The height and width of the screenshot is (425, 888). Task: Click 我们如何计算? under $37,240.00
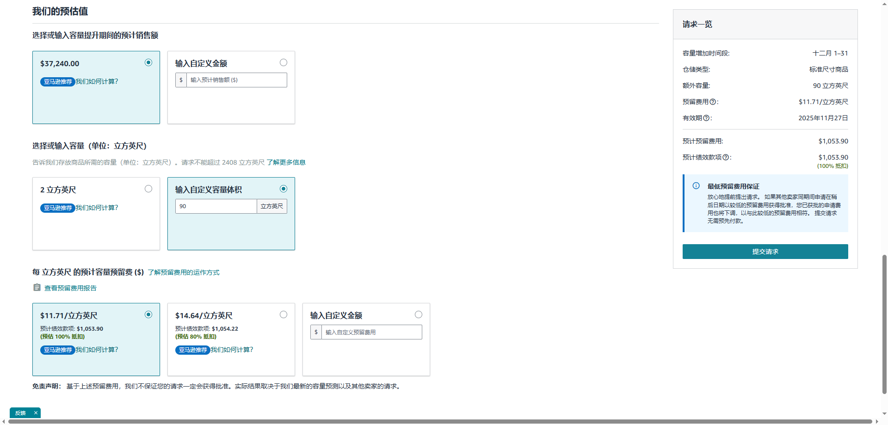click(x=97, y=81)
